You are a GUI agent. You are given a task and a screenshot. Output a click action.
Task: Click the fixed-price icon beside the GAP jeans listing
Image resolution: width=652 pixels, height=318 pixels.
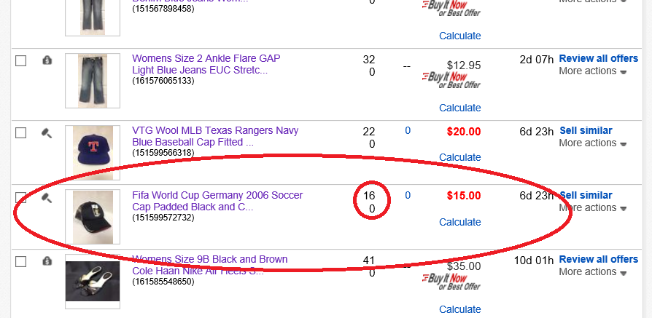point(47,60)
